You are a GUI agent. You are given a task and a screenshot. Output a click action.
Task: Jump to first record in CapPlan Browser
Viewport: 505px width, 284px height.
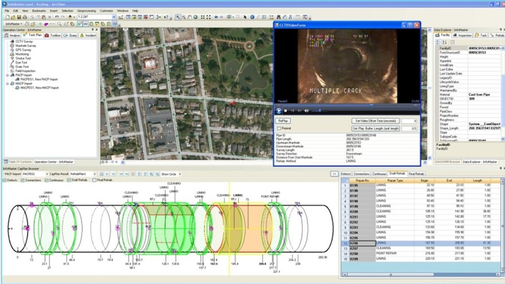pyautogui.click(x=121, y=174)
